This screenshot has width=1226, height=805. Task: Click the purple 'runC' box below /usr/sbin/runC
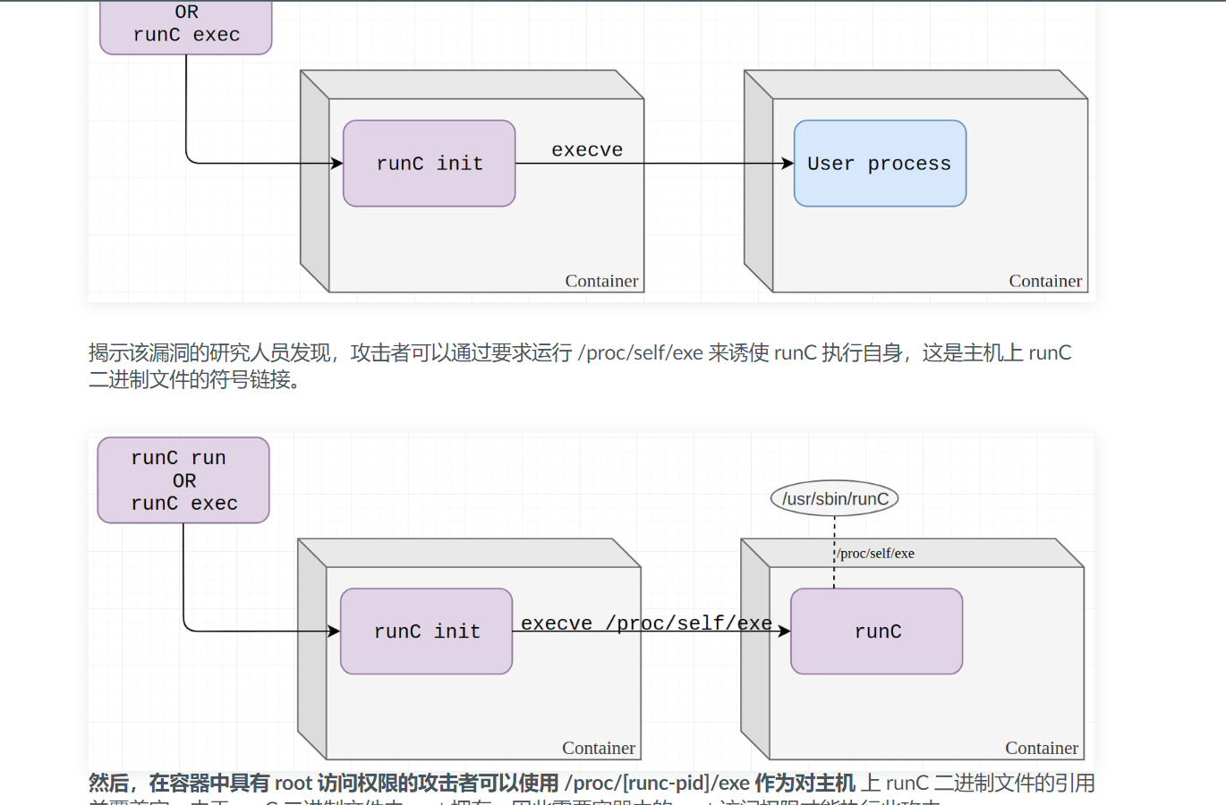877,631
